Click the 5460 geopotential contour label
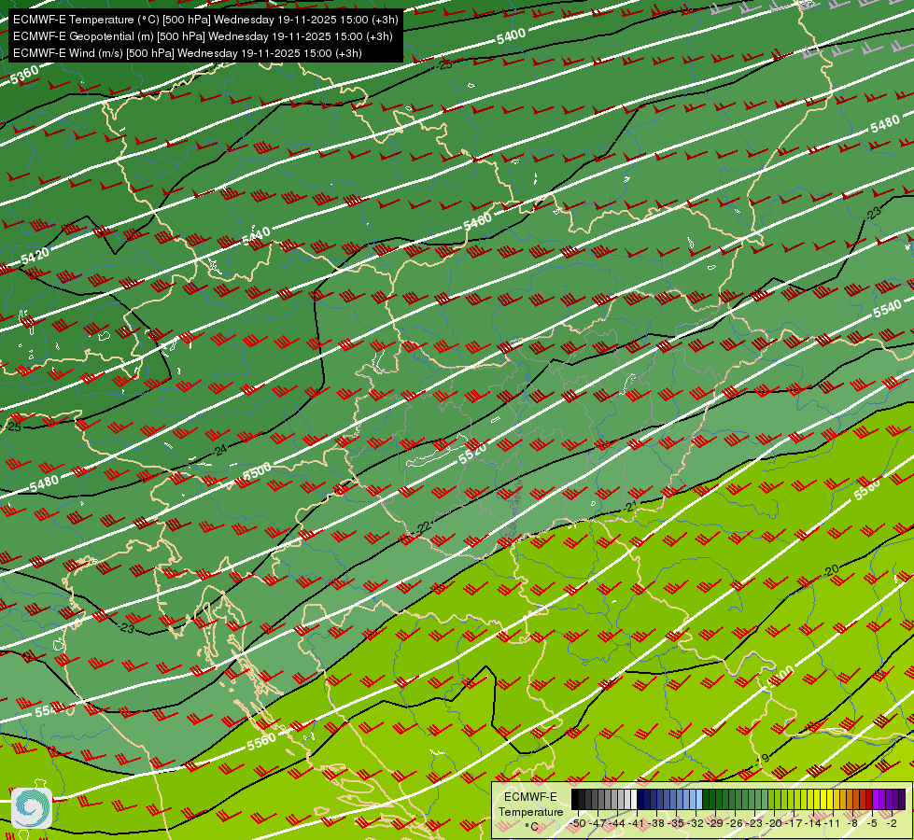Viewport: 914px width, 840px height. point(478,221)
